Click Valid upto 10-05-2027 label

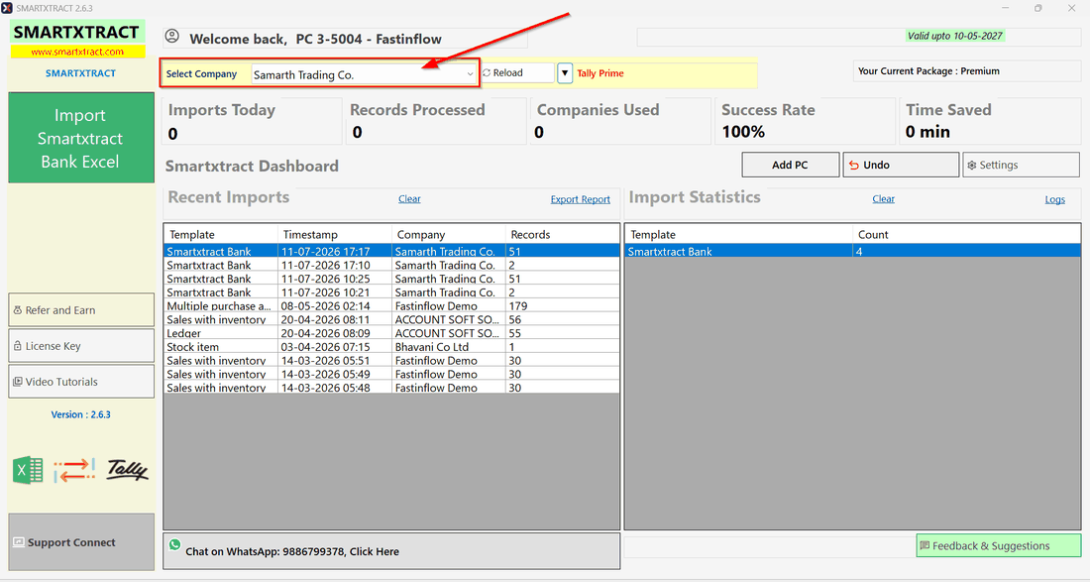[955, 36]
